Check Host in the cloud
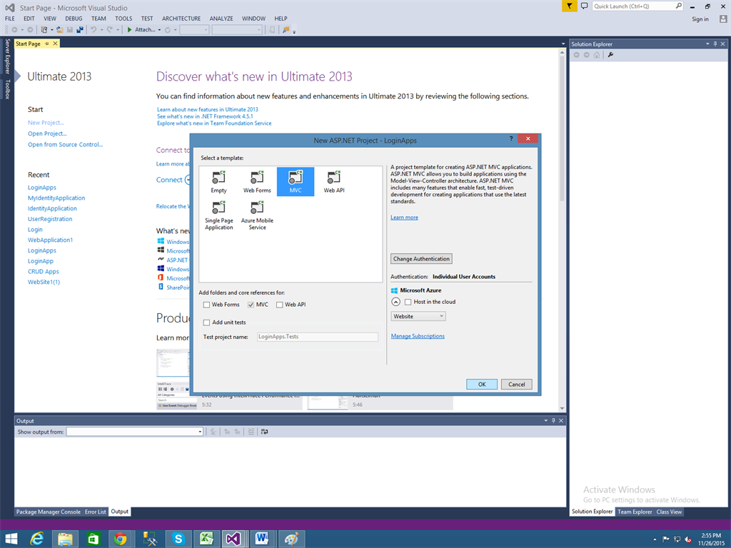Screen dimensions: 731x548 click(408, 302)
